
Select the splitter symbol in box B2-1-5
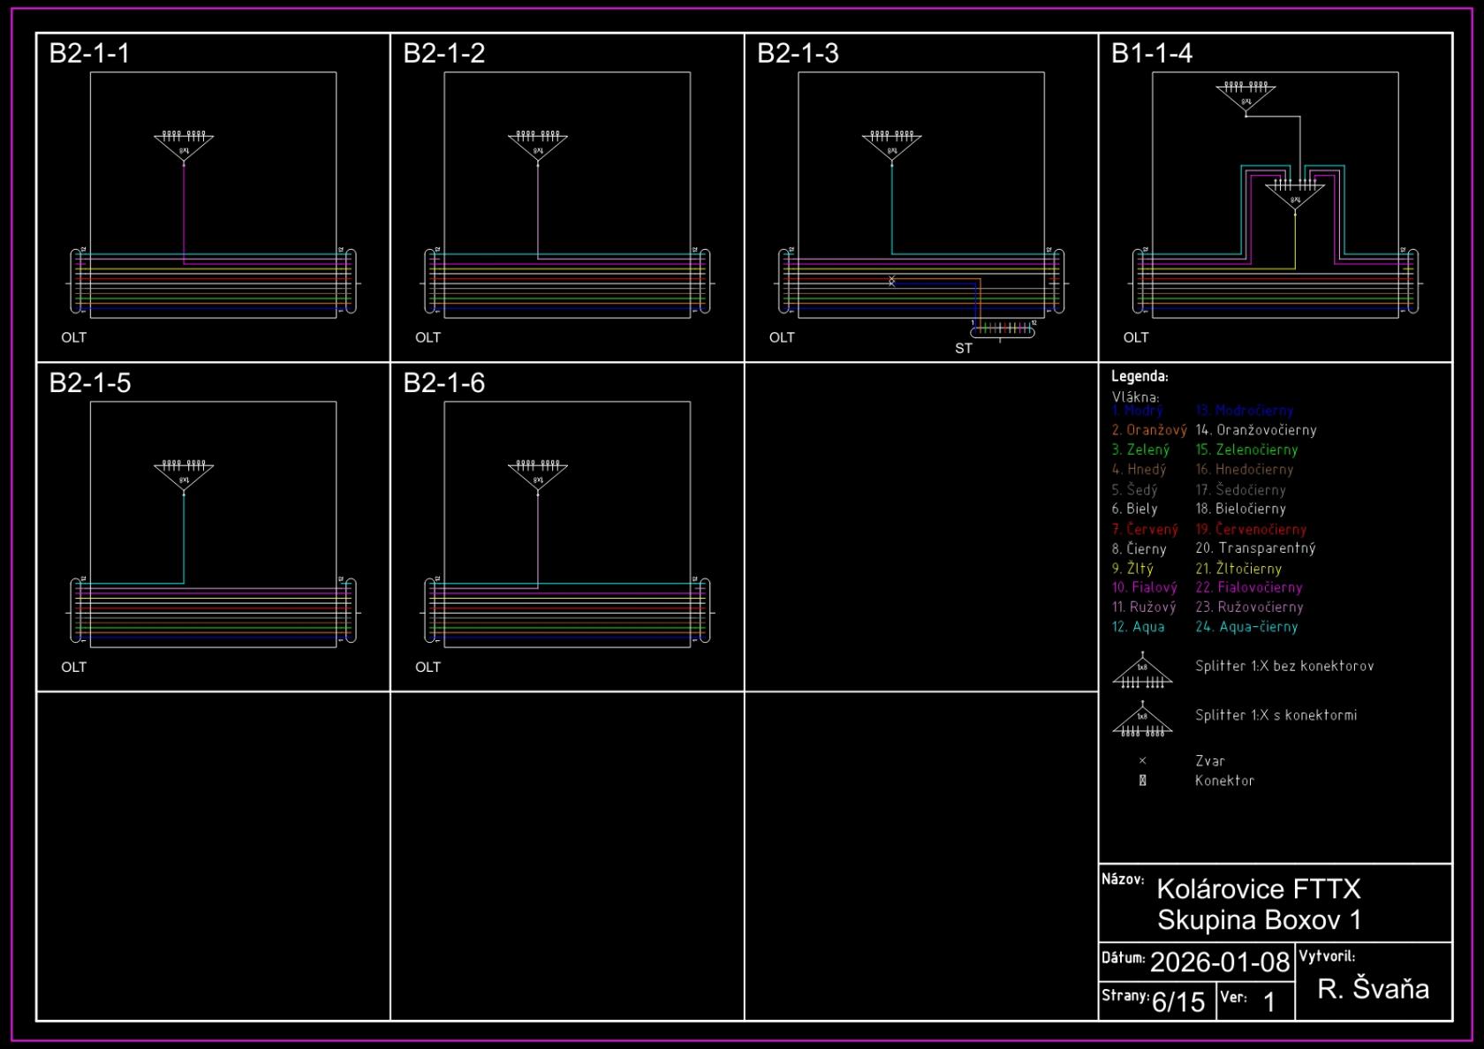(184, 475)
